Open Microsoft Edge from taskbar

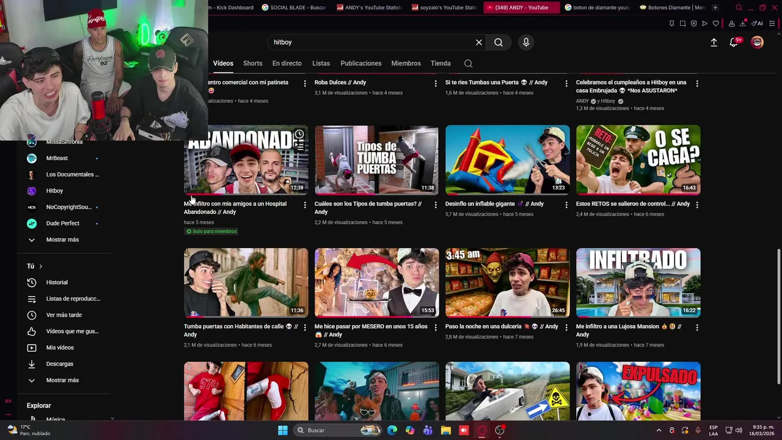tap(392, 430)
